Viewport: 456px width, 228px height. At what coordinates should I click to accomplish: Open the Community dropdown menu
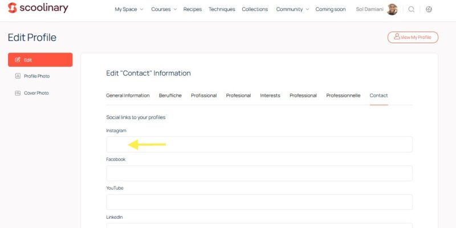(x=292, y=9)
